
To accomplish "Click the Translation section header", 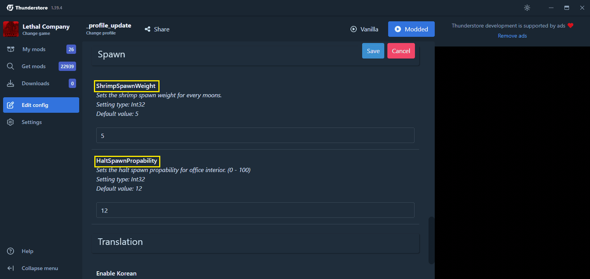I will (x=255, y=242).
